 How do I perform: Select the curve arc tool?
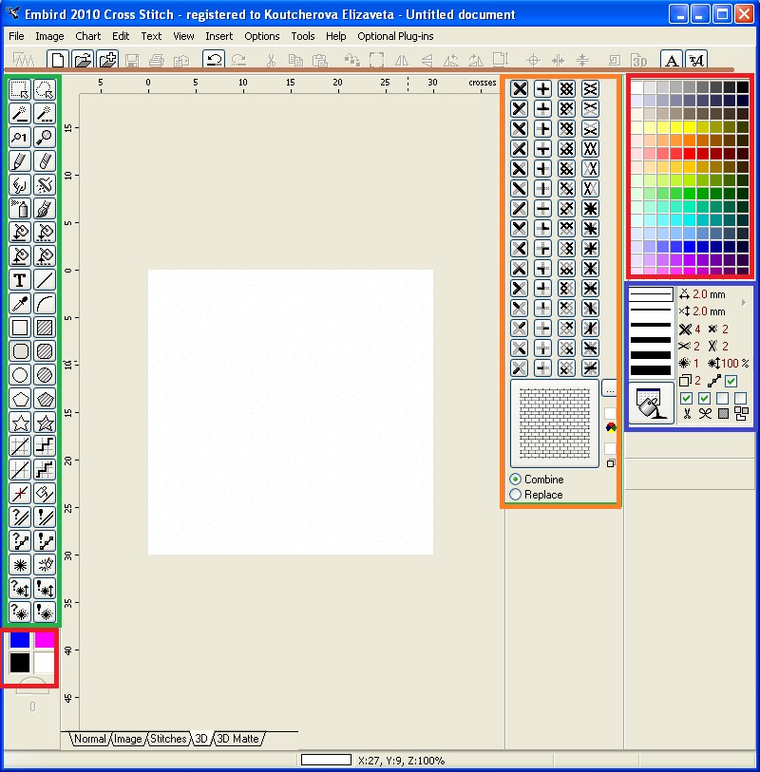45,304
